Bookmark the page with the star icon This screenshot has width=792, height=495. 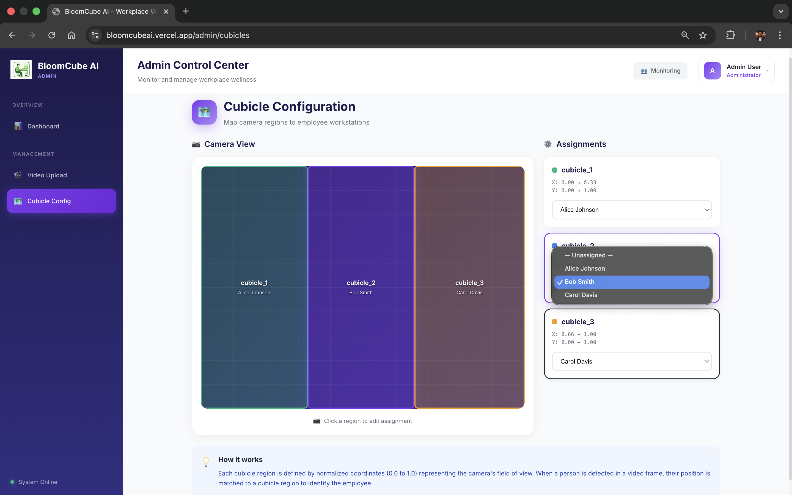(703, 35)
